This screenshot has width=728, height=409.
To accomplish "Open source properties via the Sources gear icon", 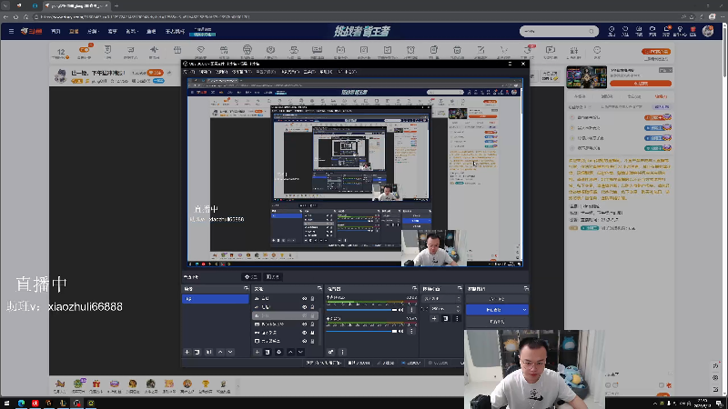I will click(279, 352).
